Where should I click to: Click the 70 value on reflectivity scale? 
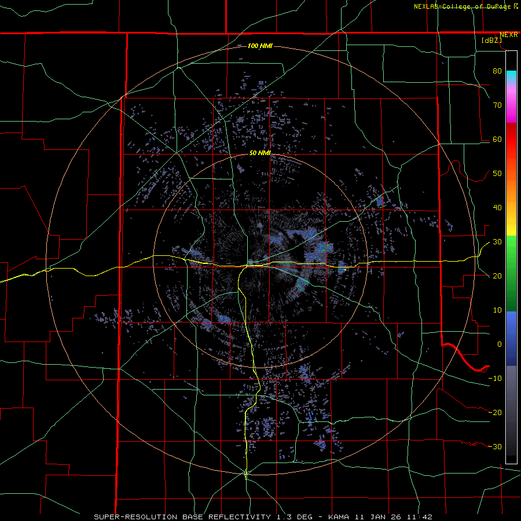tap(497, 105)
